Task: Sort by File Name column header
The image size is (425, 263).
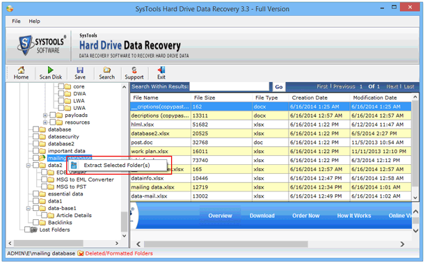Action: [160, 97]
